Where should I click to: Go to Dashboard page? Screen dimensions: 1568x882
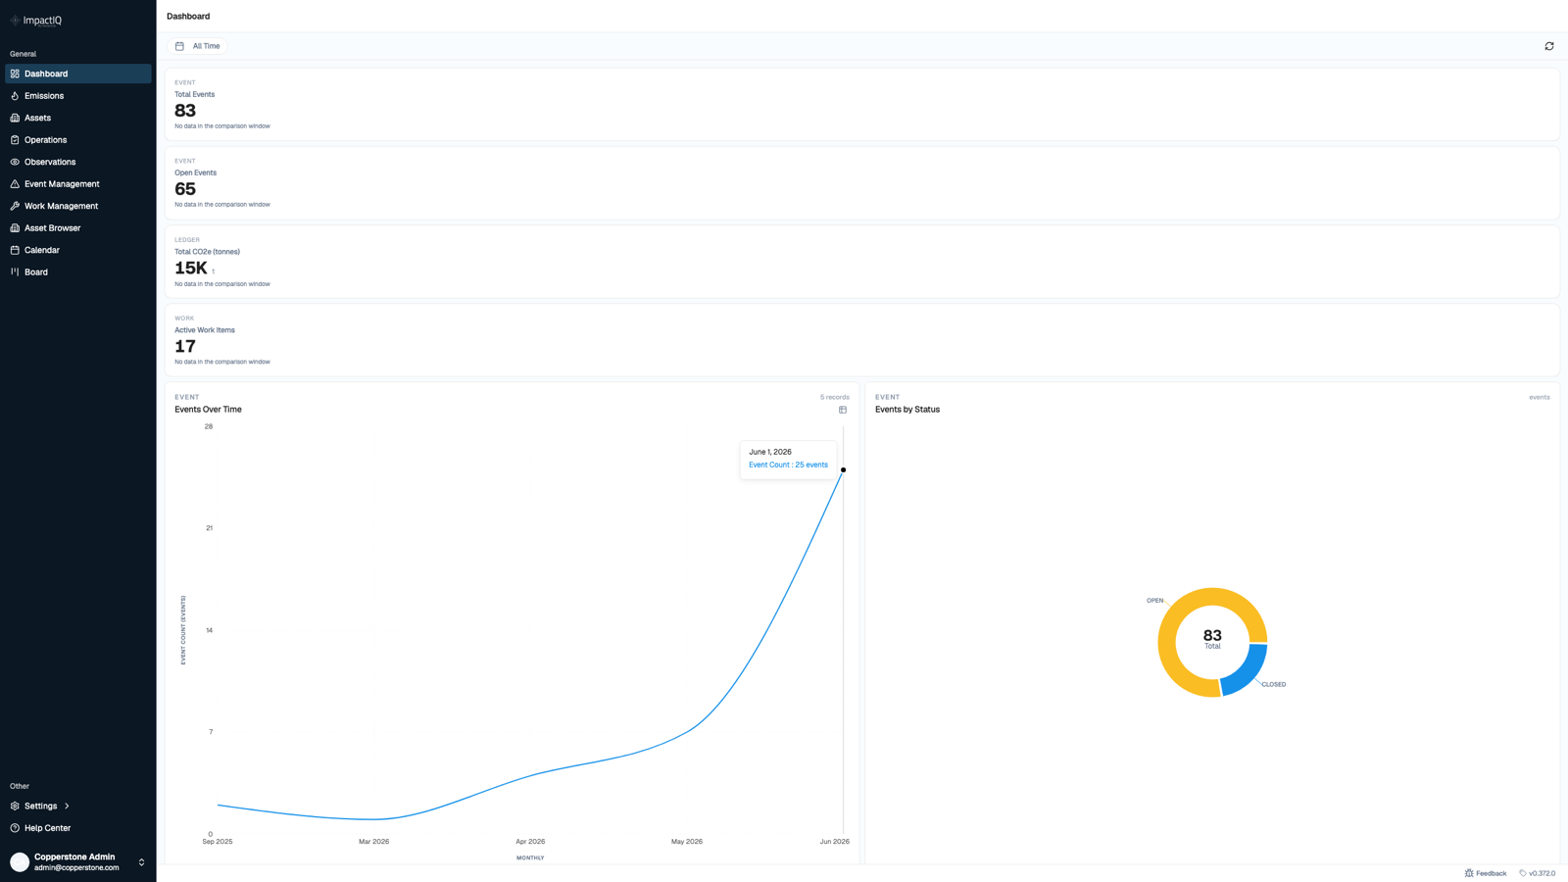78,73
